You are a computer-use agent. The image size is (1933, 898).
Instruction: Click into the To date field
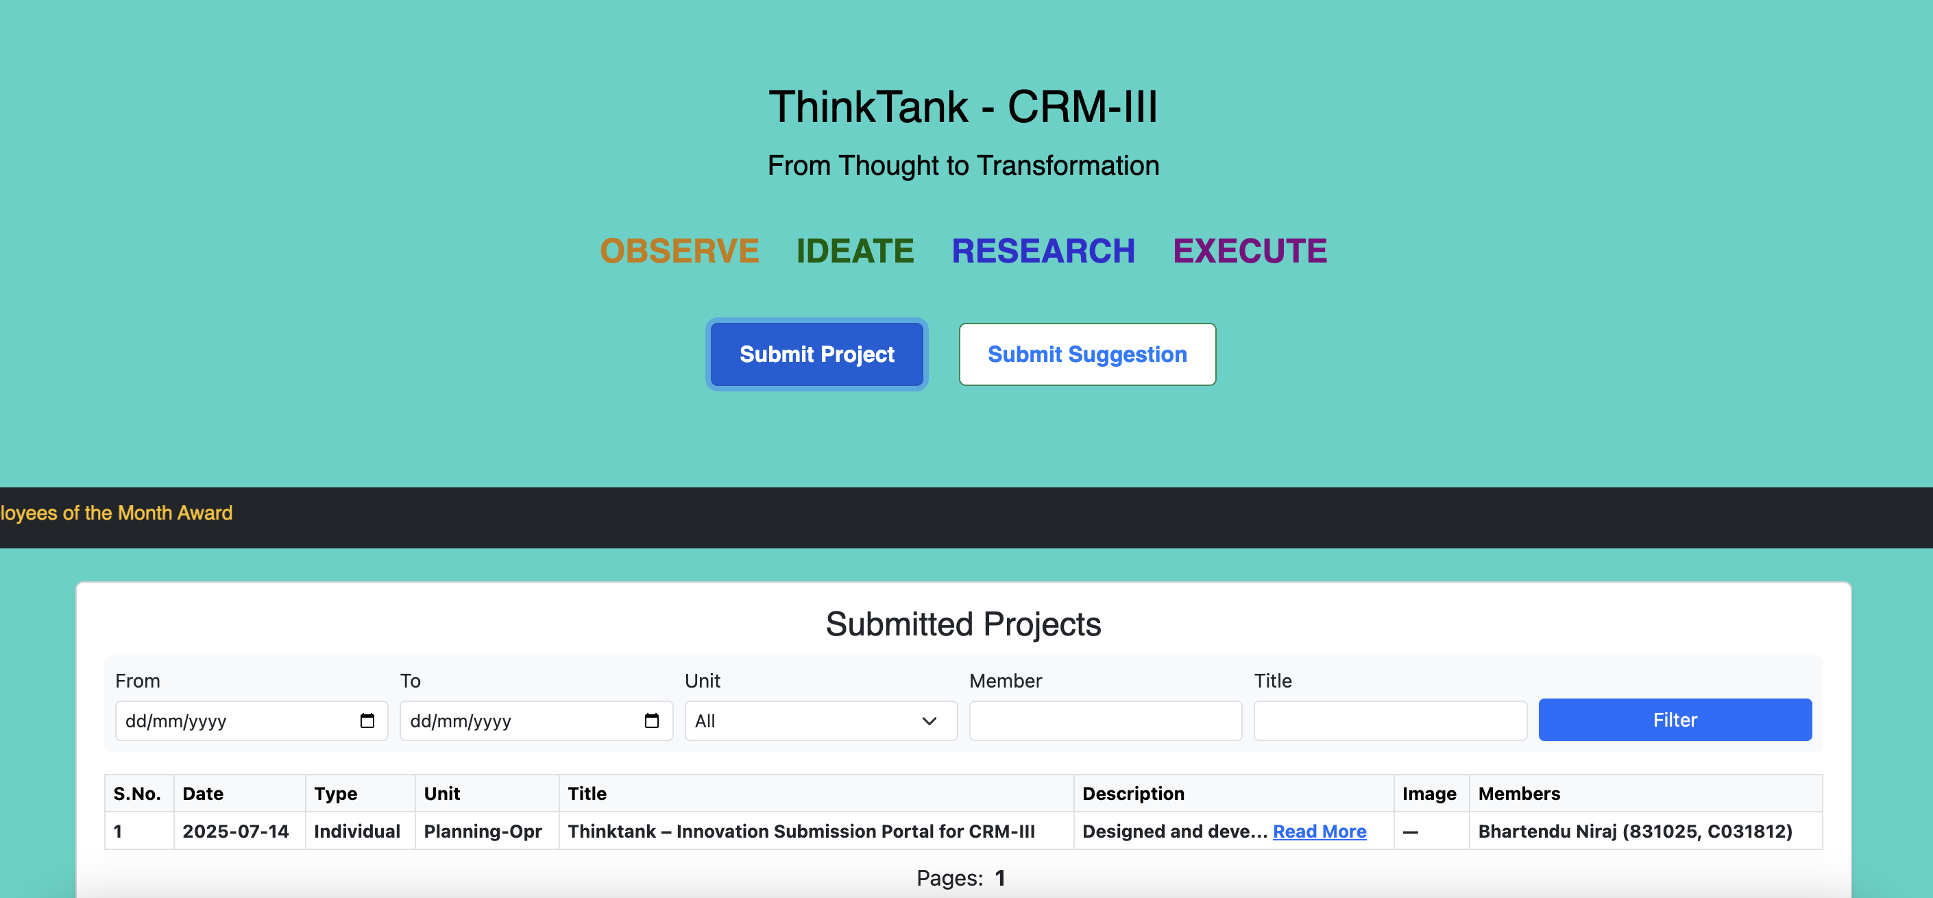pos(510,720)
